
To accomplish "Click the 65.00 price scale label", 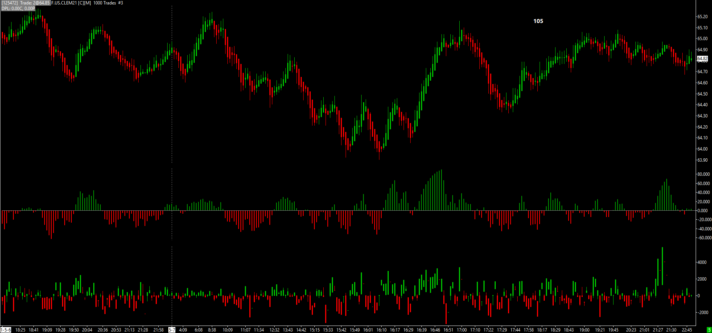I will pos(702,39).
